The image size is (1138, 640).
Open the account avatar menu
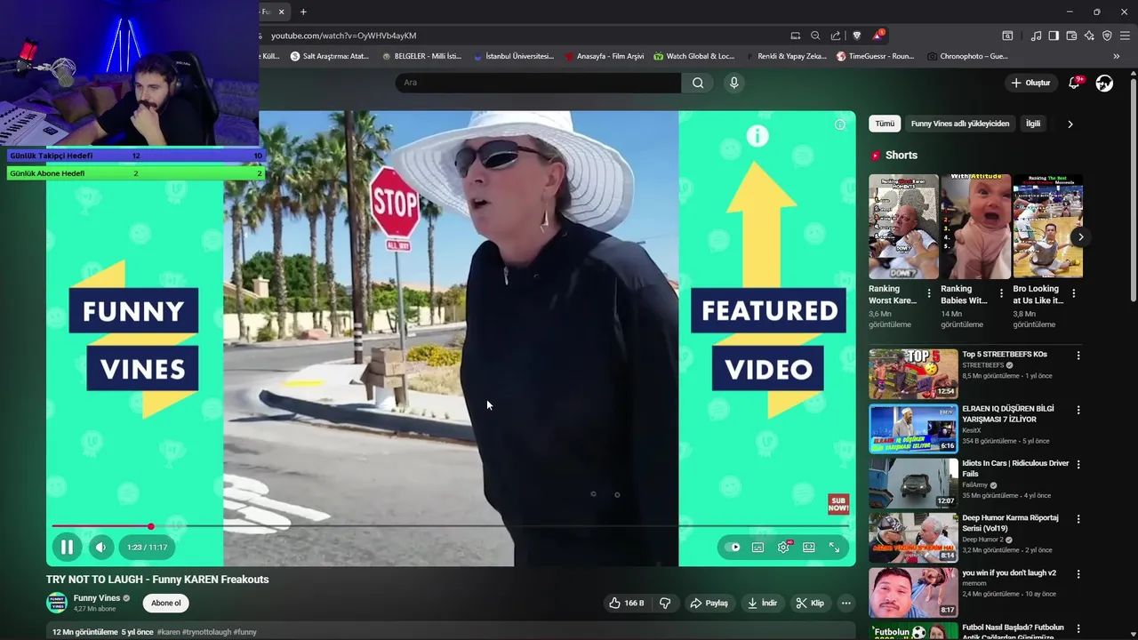click(1104, 83)
